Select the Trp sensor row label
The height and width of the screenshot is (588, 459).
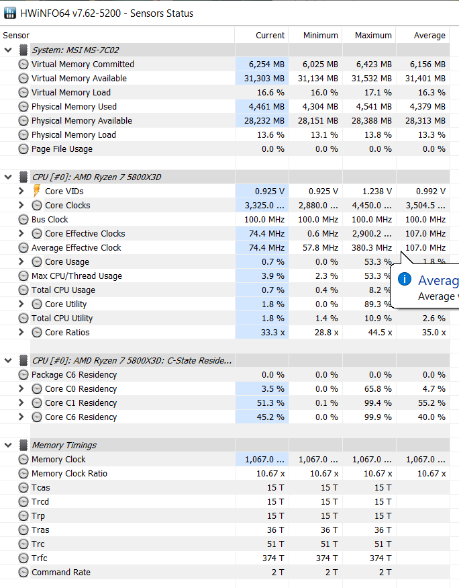point(38,516)
